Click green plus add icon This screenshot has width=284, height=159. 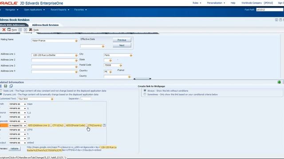pyautogui.click(x=279, y=82)
